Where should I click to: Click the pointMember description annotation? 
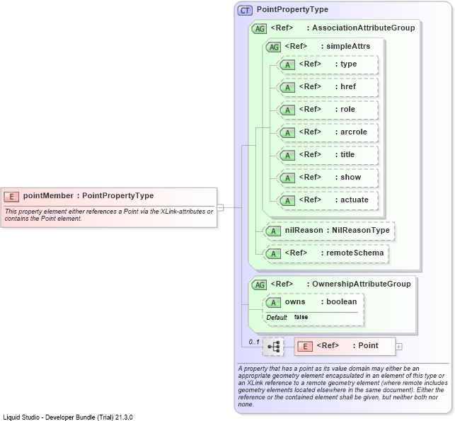(109, 215)
